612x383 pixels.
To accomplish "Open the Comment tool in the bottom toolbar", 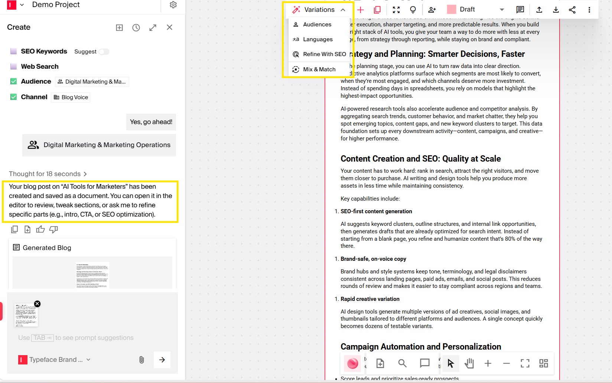I will pyautogui.click(x=424, y=364).
